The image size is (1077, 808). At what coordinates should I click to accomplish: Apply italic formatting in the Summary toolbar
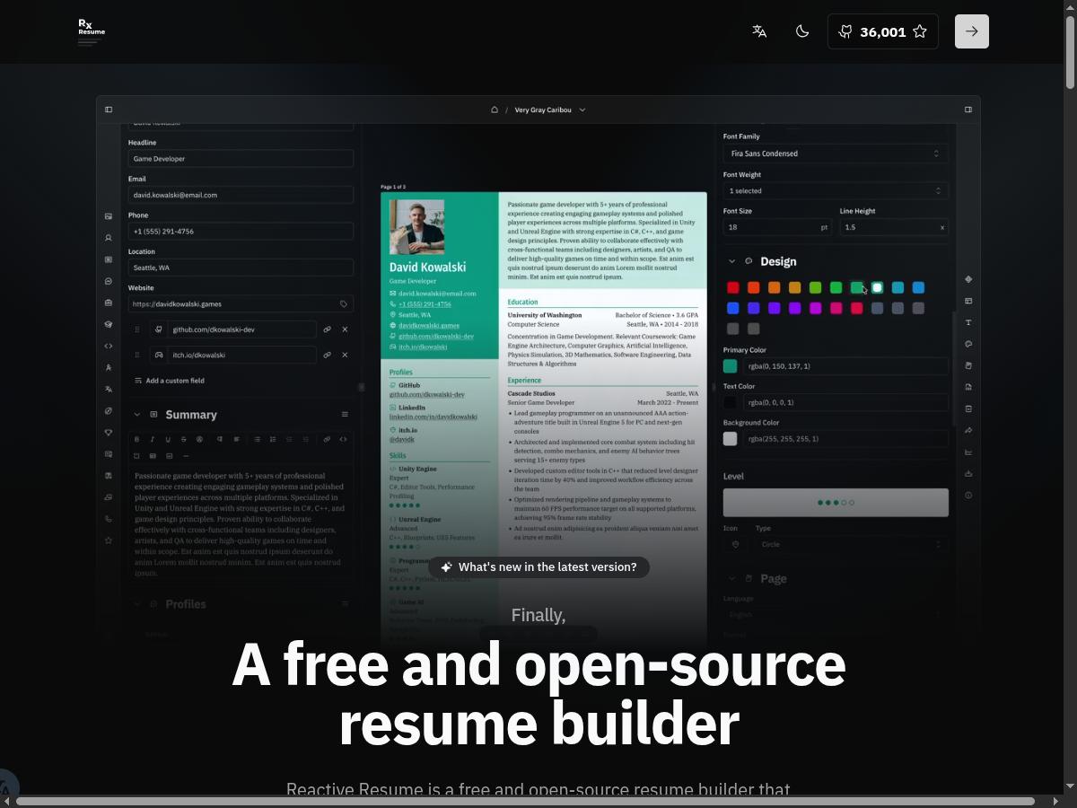pyautogui.click(x=152, y=440)
